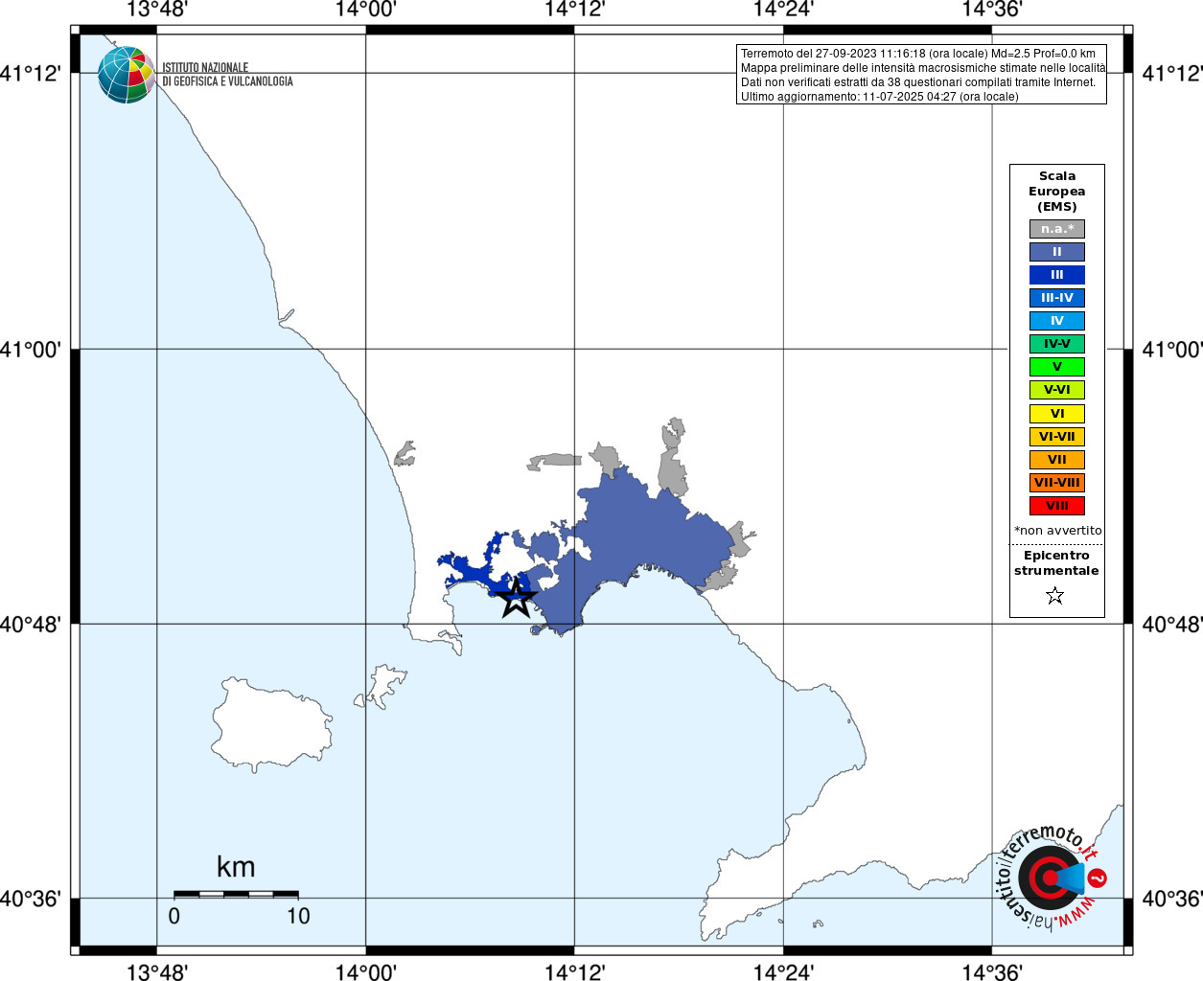Click the left axis label 41°12'
Image resolution: width=1203 pixels, height=981 pixels.
tap(31, 74)
